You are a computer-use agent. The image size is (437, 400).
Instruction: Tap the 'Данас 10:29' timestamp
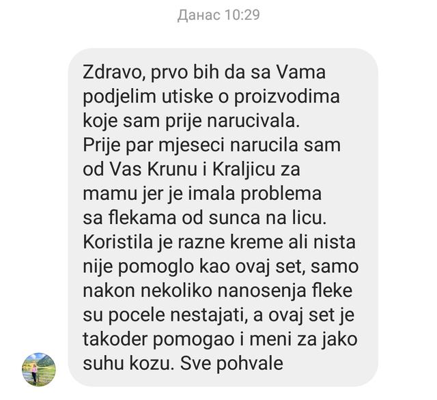coord(218,15)
